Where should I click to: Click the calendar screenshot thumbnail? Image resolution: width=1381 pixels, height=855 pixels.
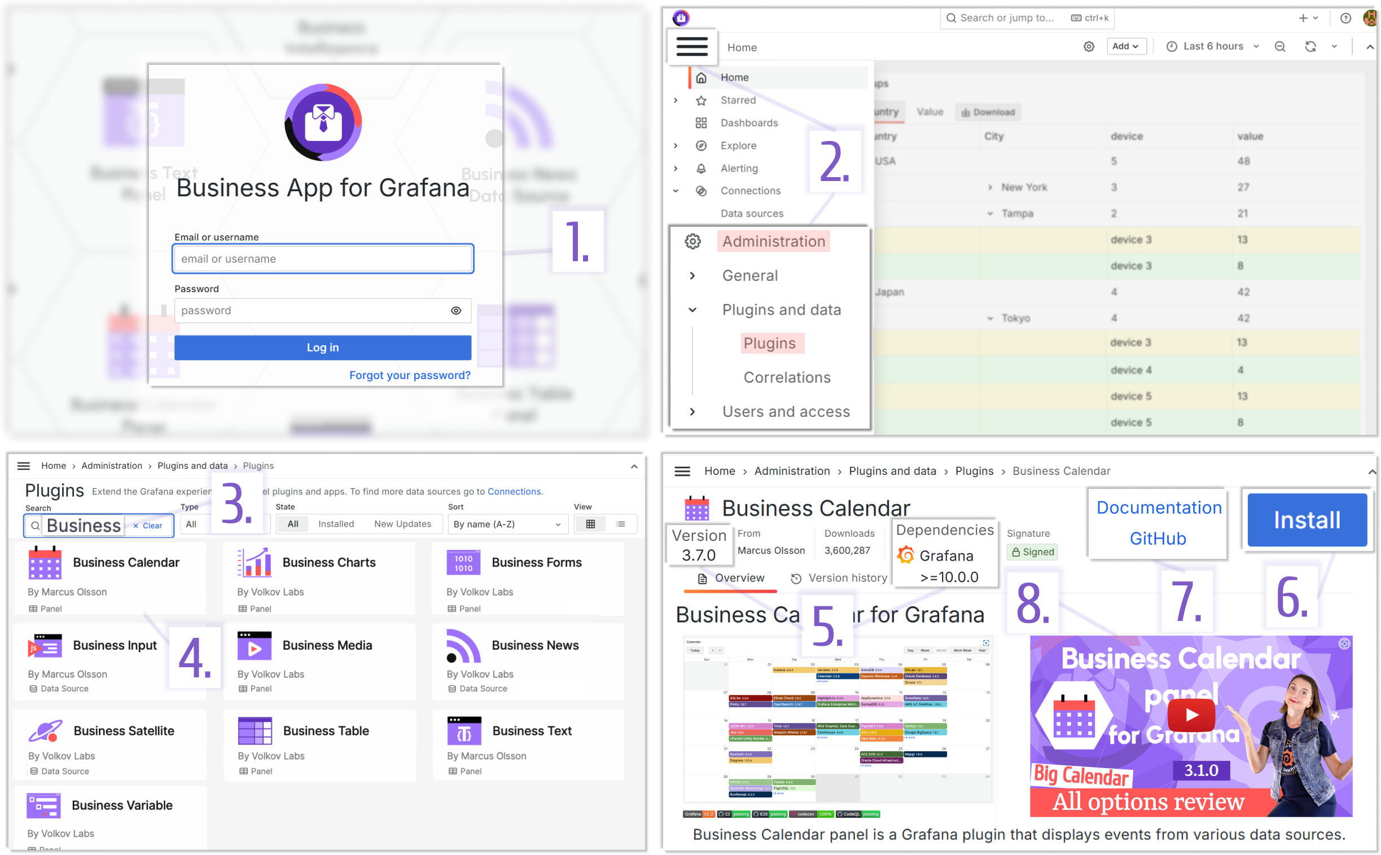point(839,720)
